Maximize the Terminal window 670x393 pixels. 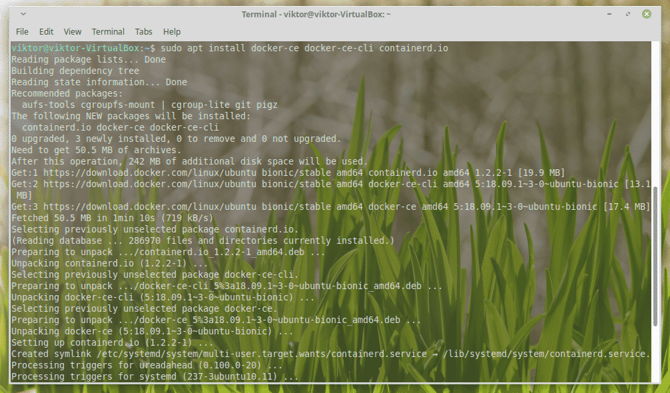(x=628, y=14)
